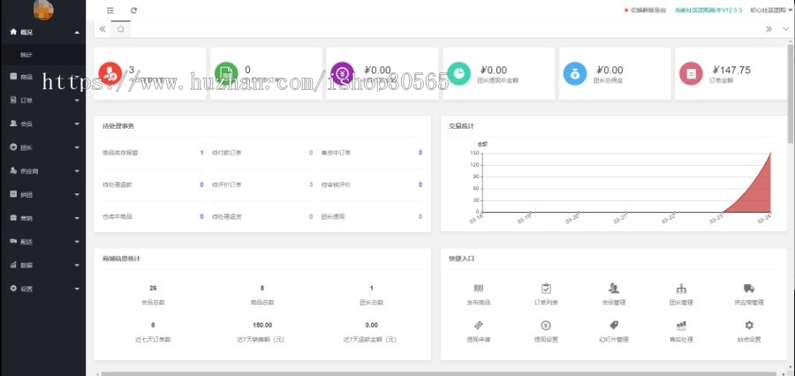Viewport: 795px width, 376px height.
Task: Click the purple yen icon on the stat card
Action: coord(342,73)
